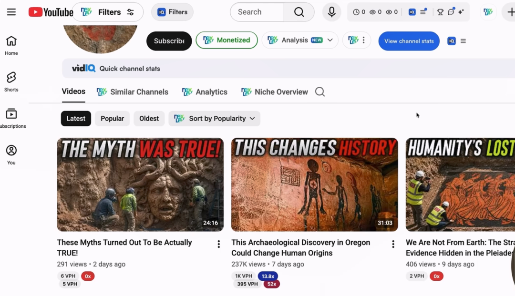Click the 395 VPH badge
The height and width of the screenshot is (296, 515).
[x=247, y=284]
